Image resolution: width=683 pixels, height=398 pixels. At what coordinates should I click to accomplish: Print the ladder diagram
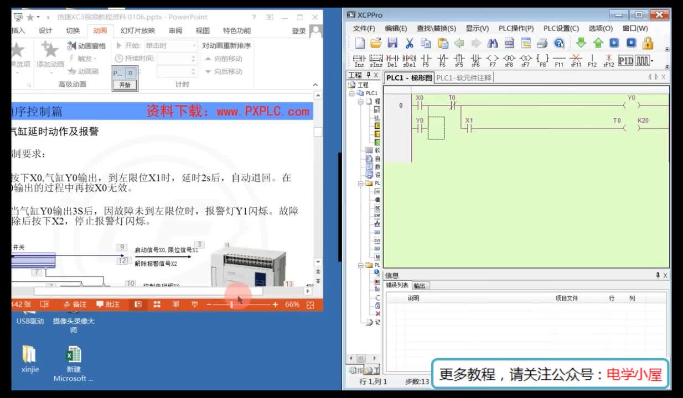[x=542, y=43]
